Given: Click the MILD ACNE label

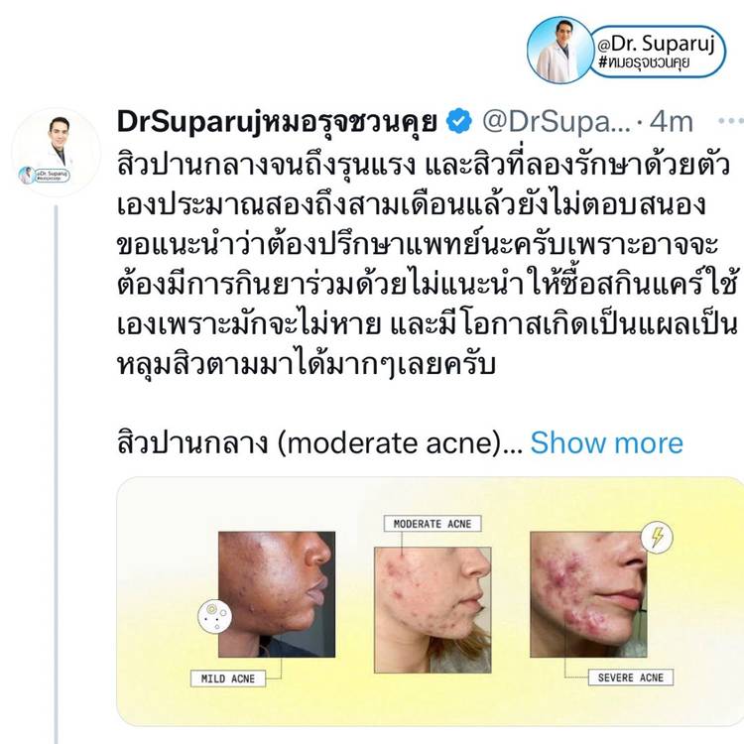Looking at the screenshot, I should pos(228,679).
